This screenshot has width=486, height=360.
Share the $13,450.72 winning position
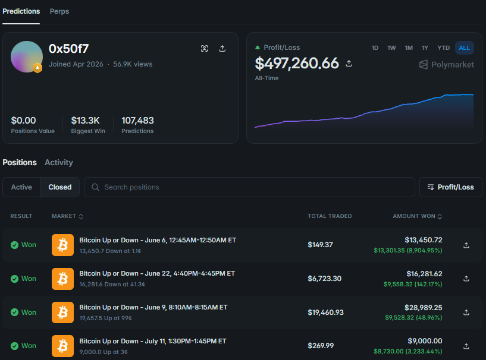pos(466,245)
